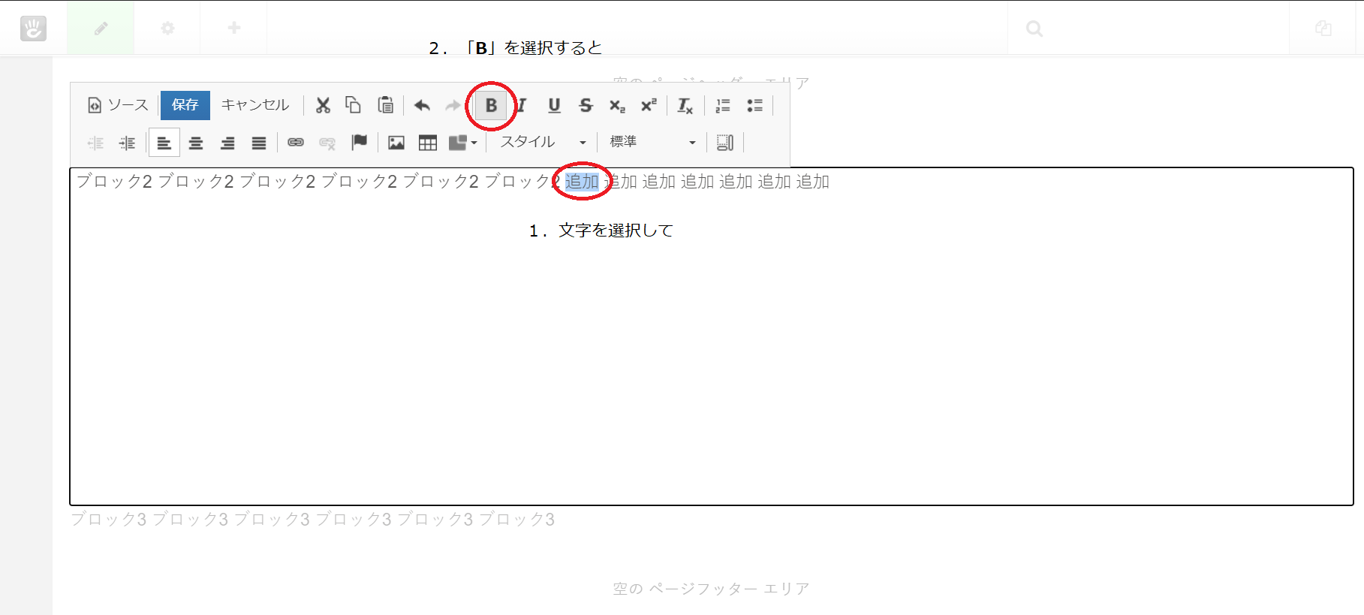Toggle superscript formatting
The height and width of the screenshot is (615, 1364).
[x=649, y=105]
